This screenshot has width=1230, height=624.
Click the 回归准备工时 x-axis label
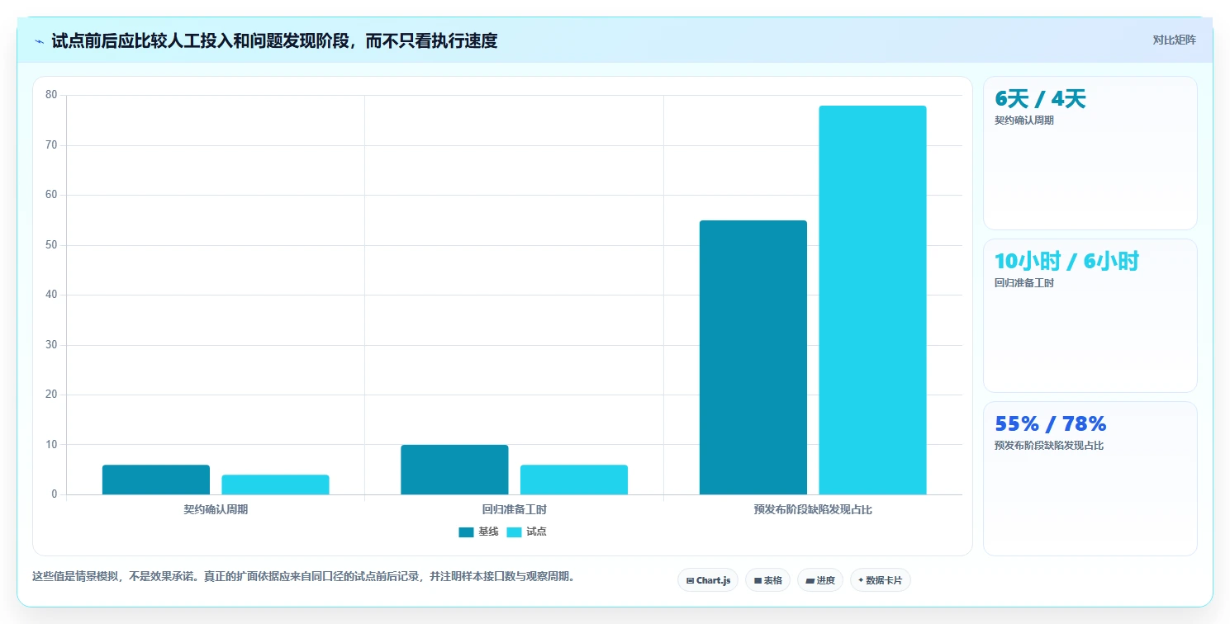pyautogui.click(x=514, y=509)
